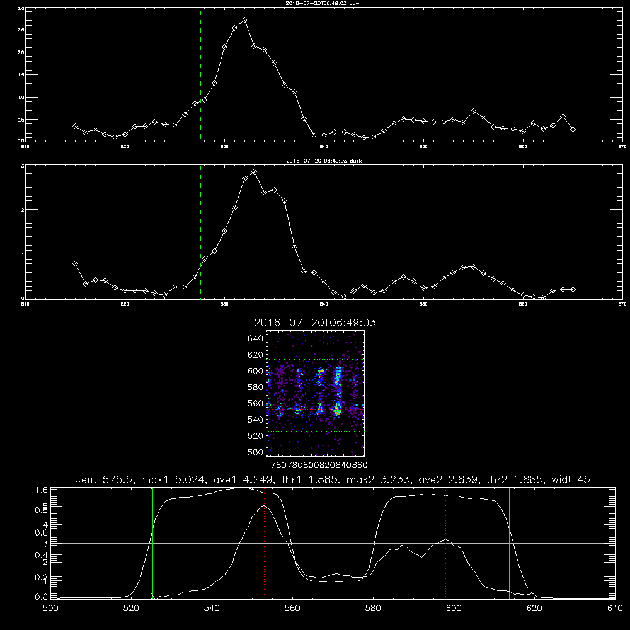Viewport: 630px width, 630px height.
Task: Click the orange dashed center line marker
Action: [x=355, y=542]
